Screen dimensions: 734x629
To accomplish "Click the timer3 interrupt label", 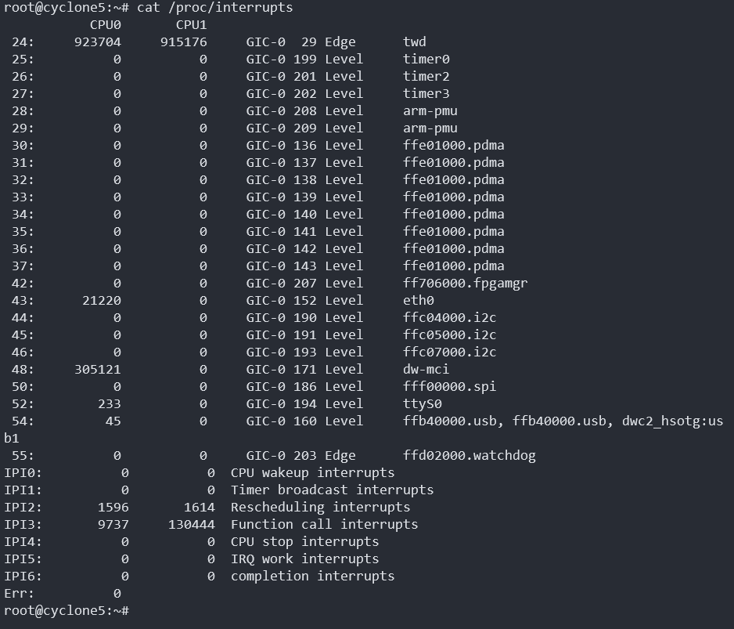I will [426, 93].
